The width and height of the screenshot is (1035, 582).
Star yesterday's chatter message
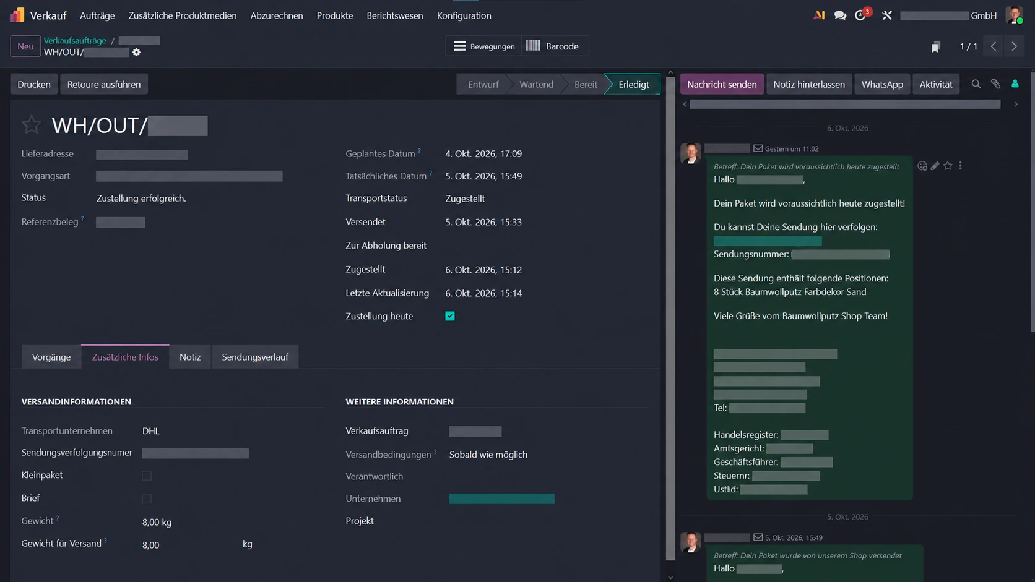pyautogui.click(x=948, y=166)
